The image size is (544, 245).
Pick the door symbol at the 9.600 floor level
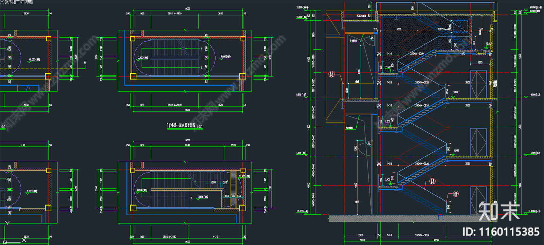(x=478, y=84)
